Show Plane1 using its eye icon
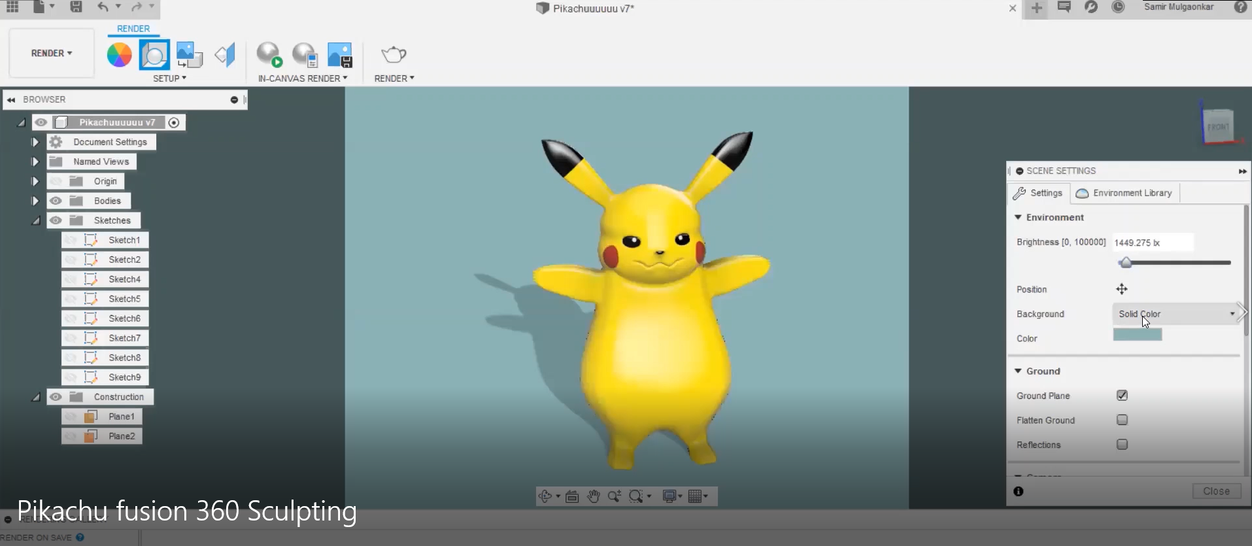The height and width of the screenshot is (546, 1252). click(71, 417)
